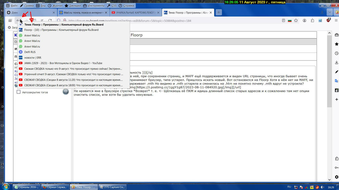Select СВЕЖАЯ СВОДКА 8 августа 11:20 entry
Viewport: 339px width, 190px height.
tap(74, 80)
